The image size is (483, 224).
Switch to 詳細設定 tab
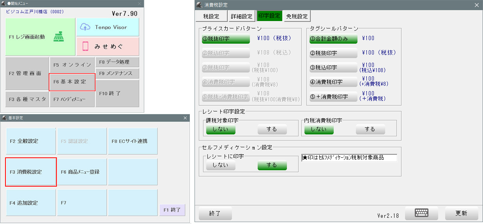click(x=242, y=16)
